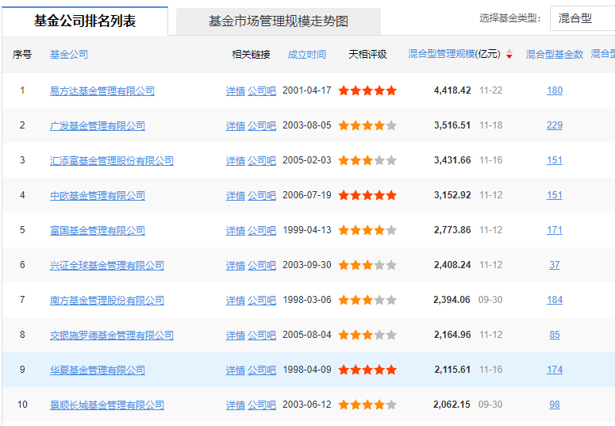The height and width of the screenshot is (426, 615).
Task: Open the 混合型 fund type dropdown
Action: (x=582, y=18)
